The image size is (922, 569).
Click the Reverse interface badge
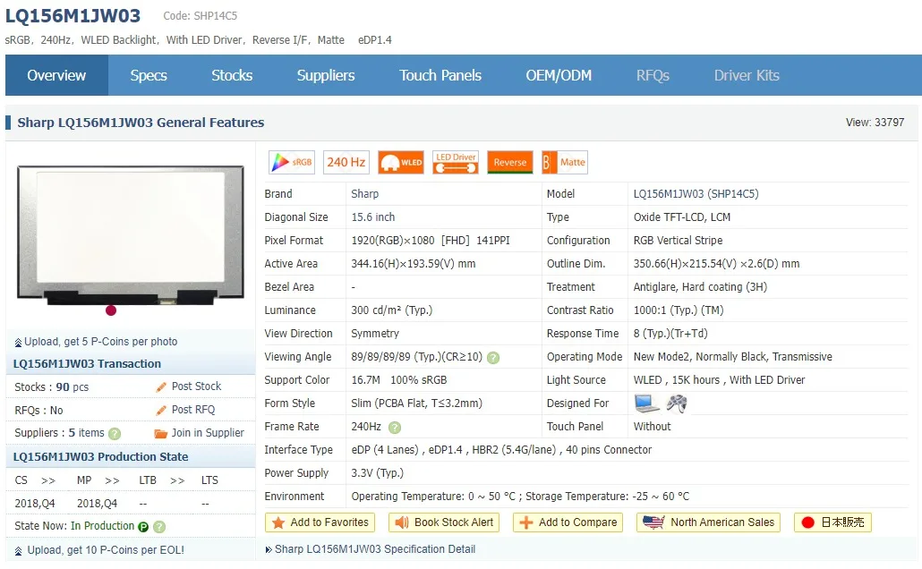510,162
